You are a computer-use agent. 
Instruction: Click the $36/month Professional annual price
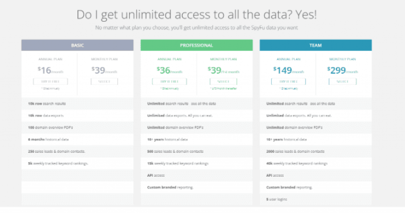[x=169, y=70]
